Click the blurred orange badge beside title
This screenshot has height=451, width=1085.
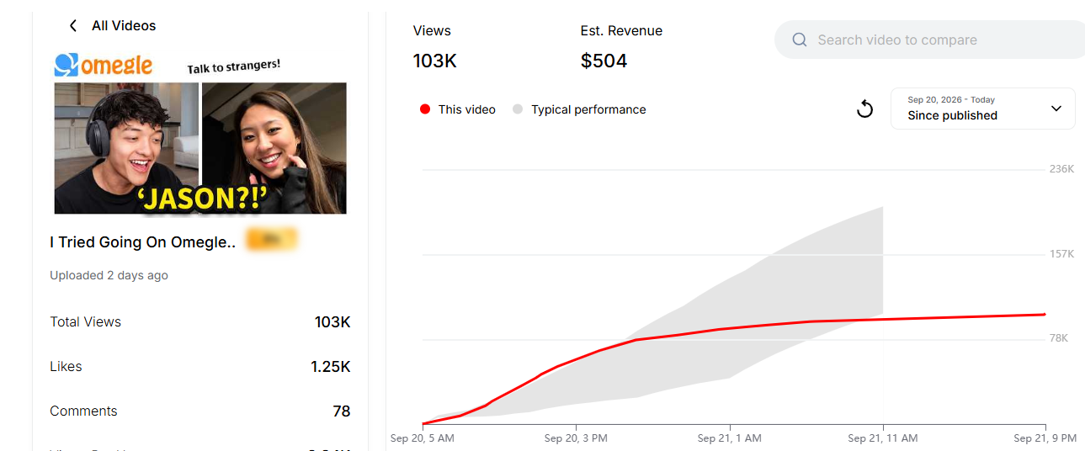coord(271,241)
